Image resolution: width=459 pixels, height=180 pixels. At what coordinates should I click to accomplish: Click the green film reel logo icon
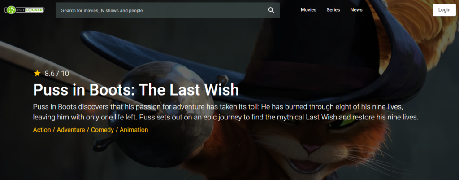pos(11,10)
